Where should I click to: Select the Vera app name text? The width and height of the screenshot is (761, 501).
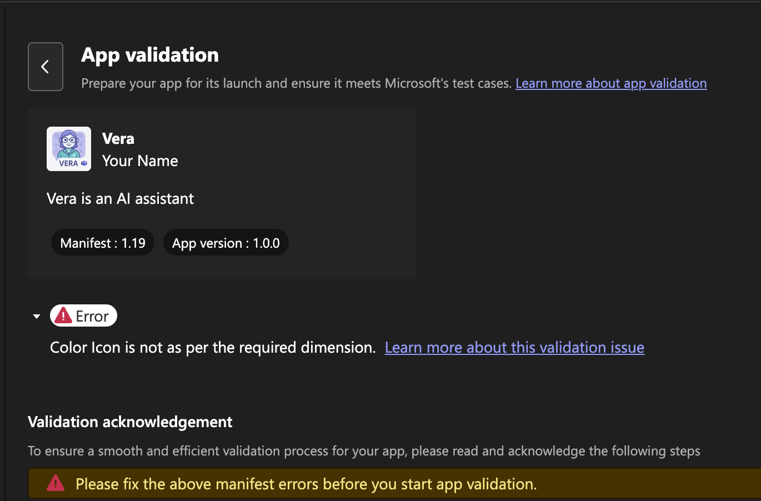(118, 138)
